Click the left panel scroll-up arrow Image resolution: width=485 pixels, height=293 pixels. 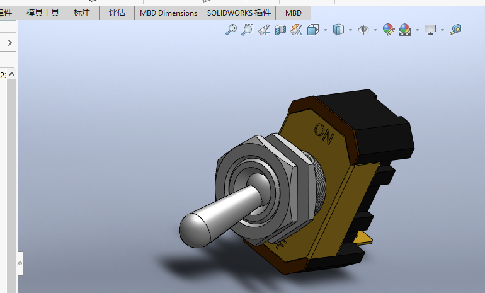pyautogui.click(x=12, y=74)
